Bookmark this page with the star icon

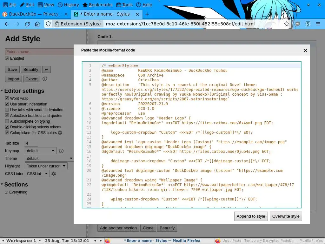287,24
